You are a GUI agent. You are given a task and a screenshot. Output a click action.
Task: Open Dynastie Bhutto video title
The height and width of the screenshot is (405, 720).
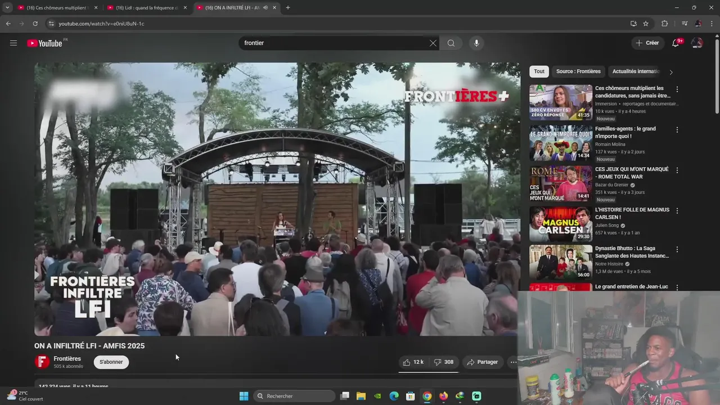coord(632,252)
